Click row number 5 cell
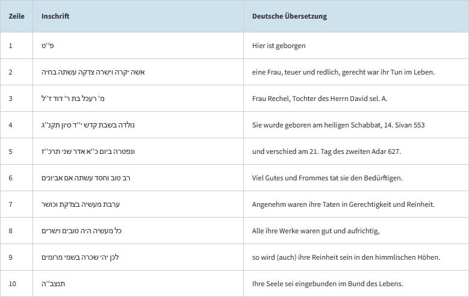The height and width of the screenshot is (297, 469). [11, 152]
